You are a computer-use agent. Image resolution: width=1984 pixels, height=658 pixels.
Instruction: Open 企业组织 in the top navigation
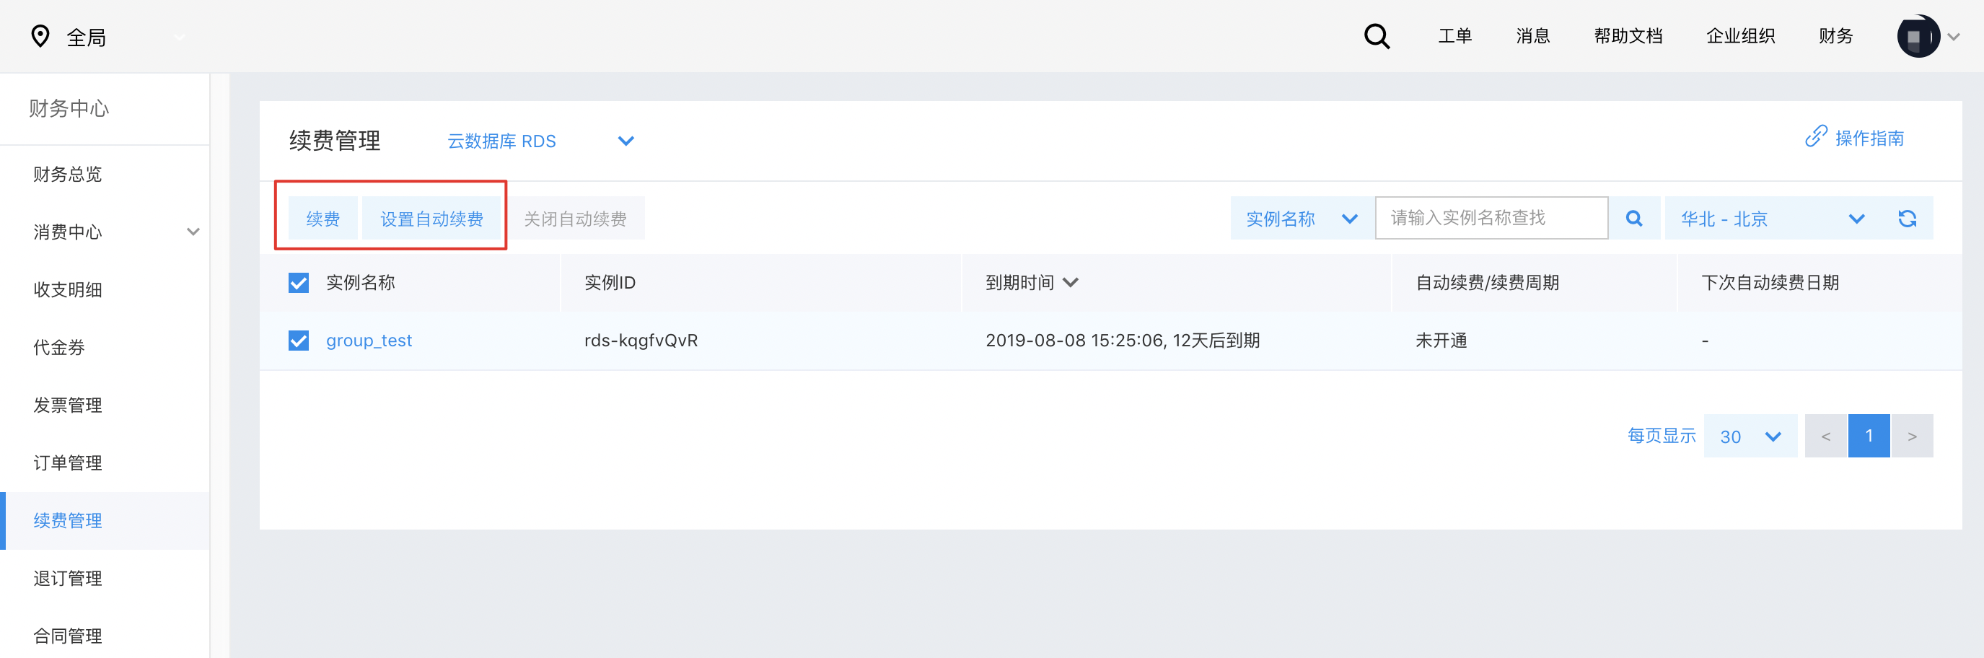point(1741,36)
